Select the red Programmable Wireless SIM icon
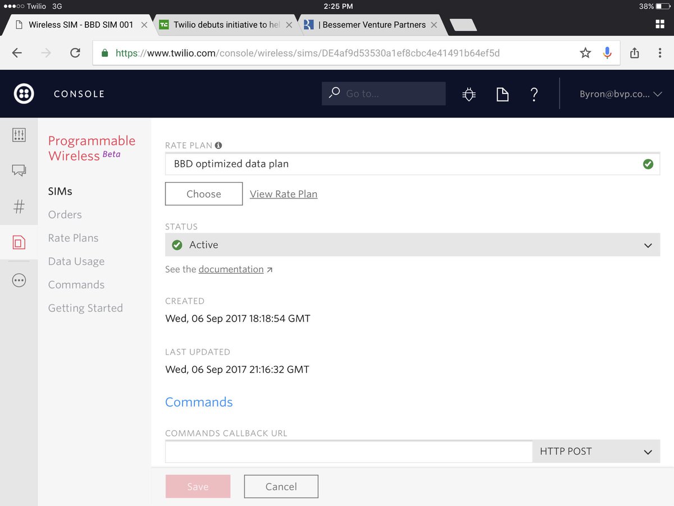The height and width of the screenshot is (506, 674). (x=19, y=242)
